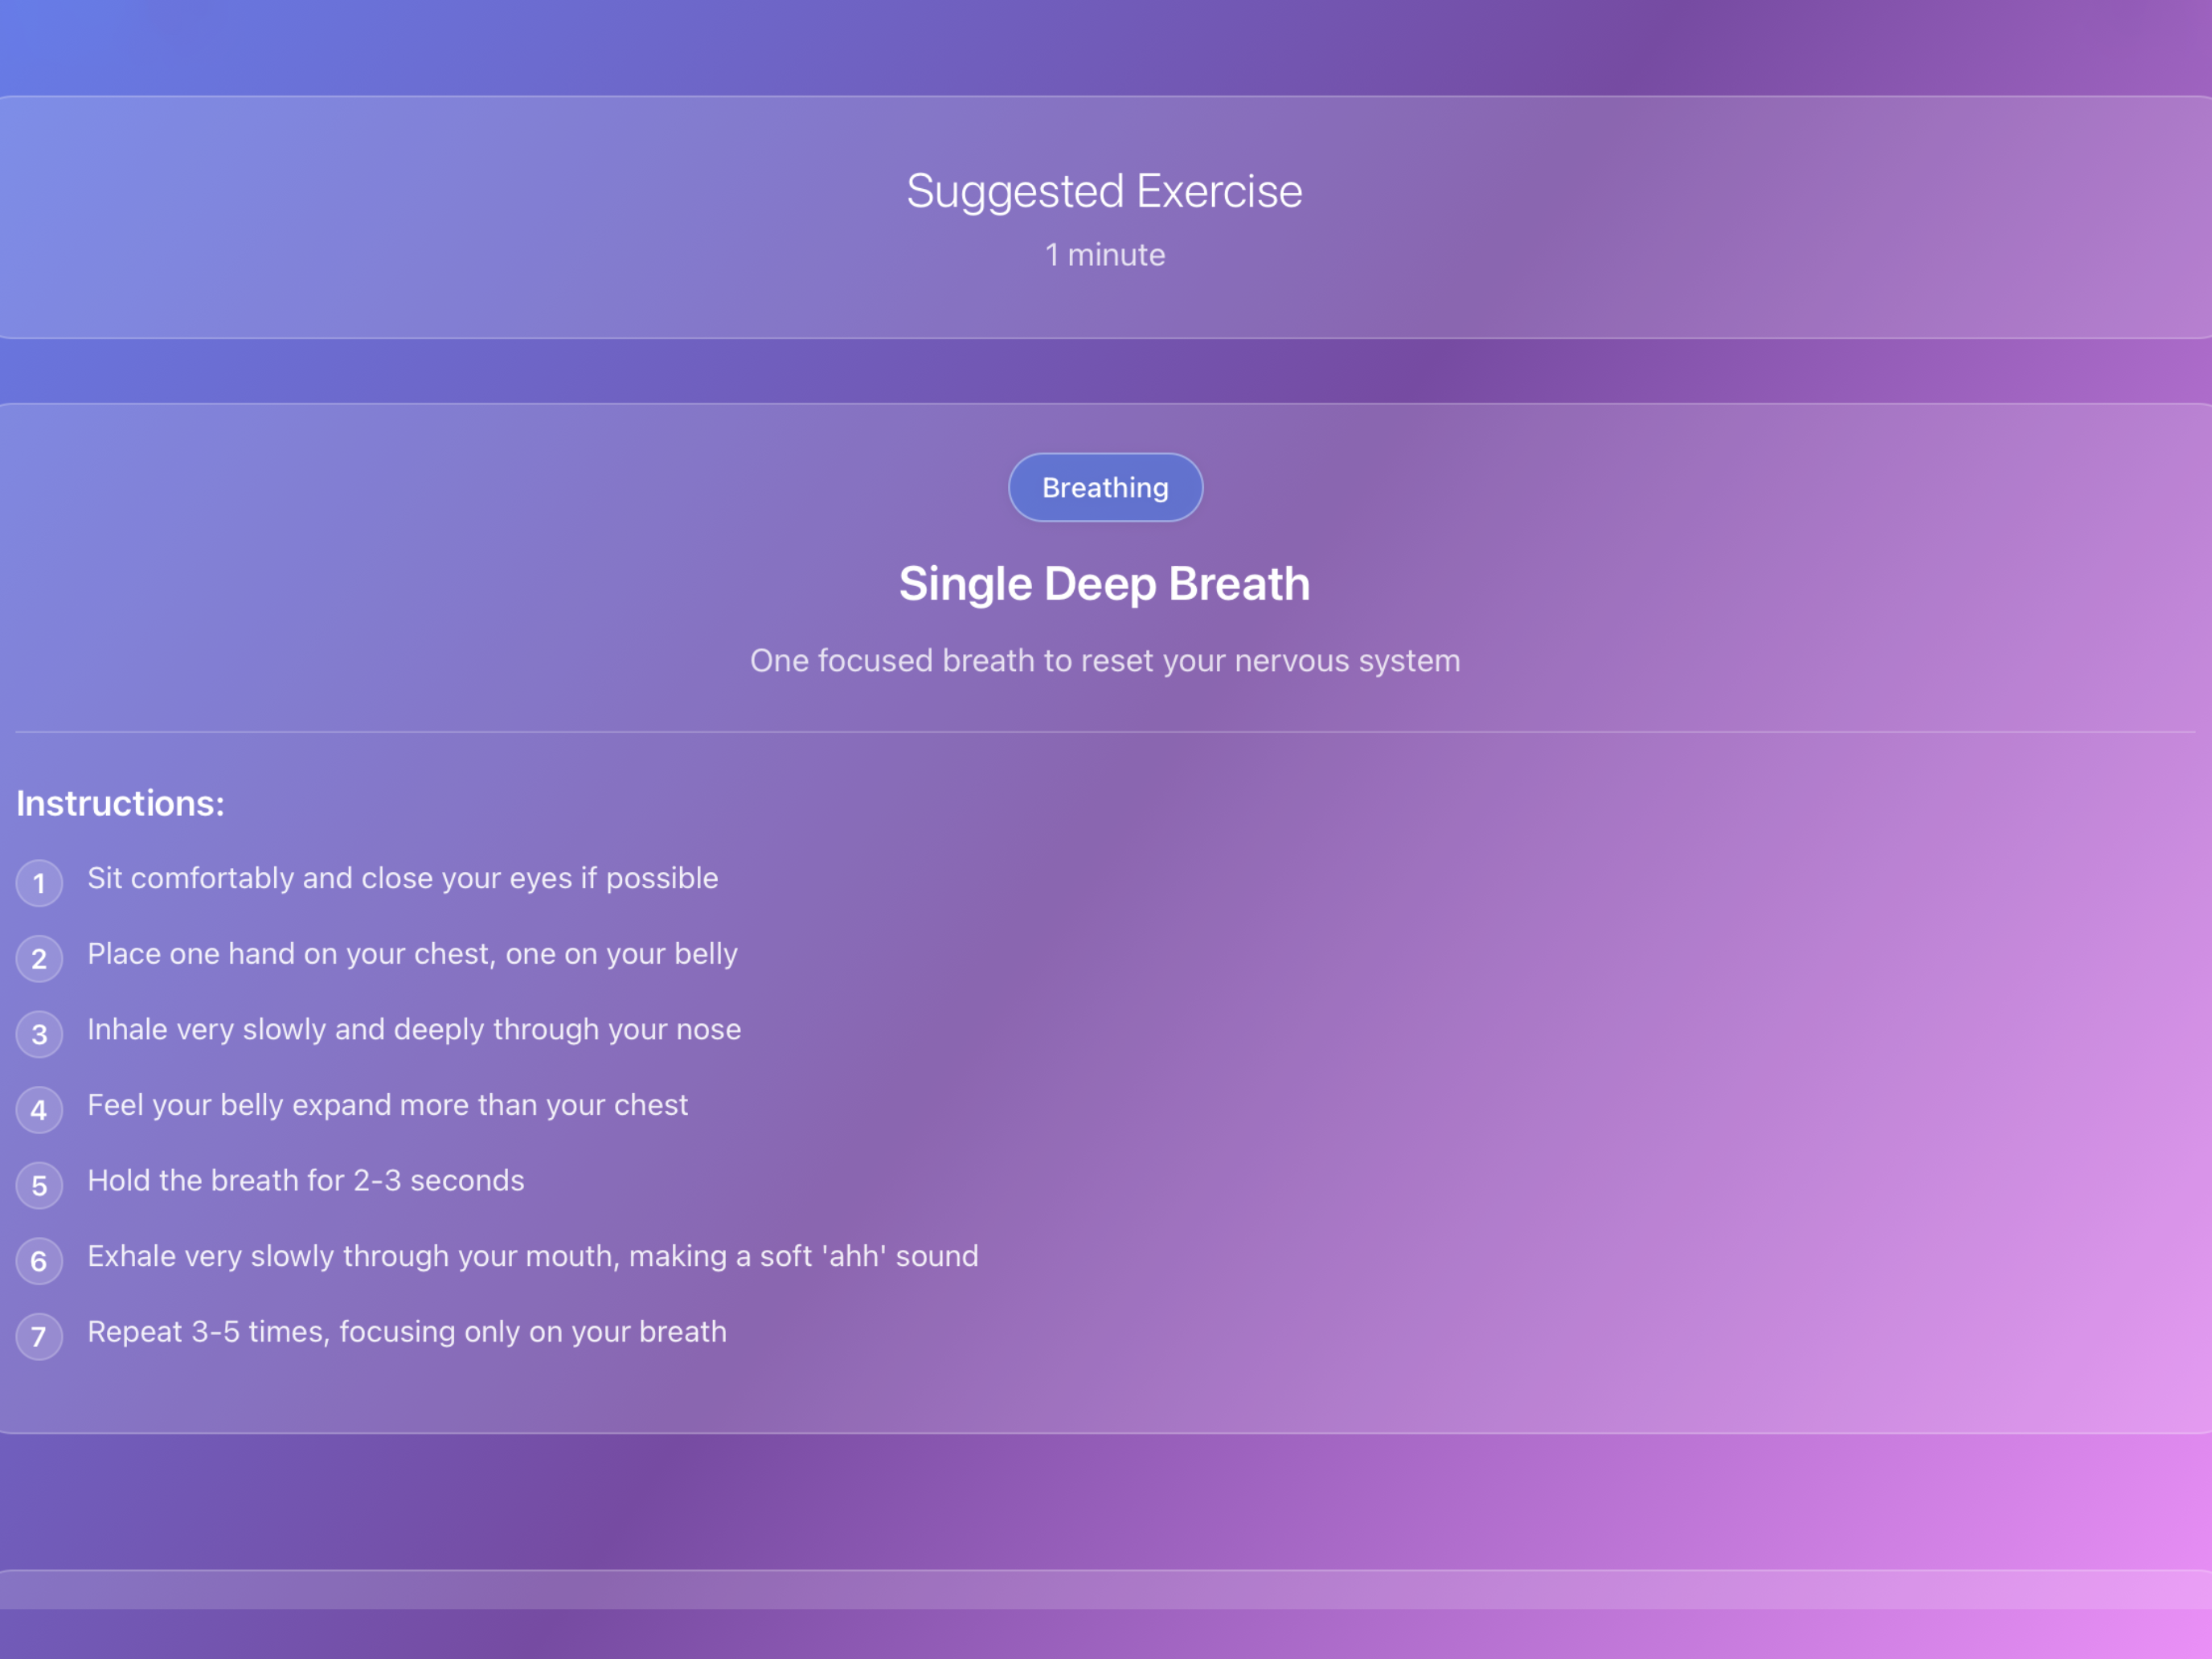The height and width of the screenshot is (1659, 2212).
Task: Click 'One focused breath to reset your nervous system'
Action: tap(1105, 660)
